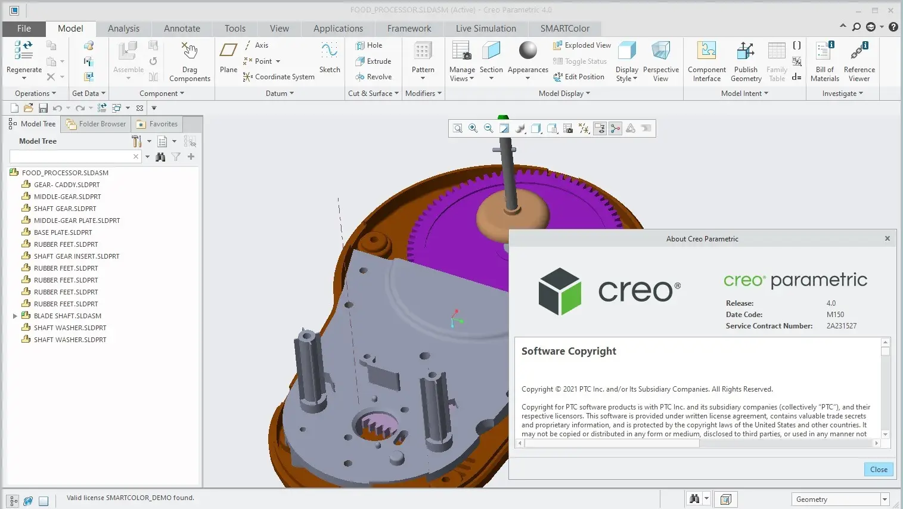The image size is (903, 509).
Task: Click Refit in the graphics toolbar
Action: [457, 129]
